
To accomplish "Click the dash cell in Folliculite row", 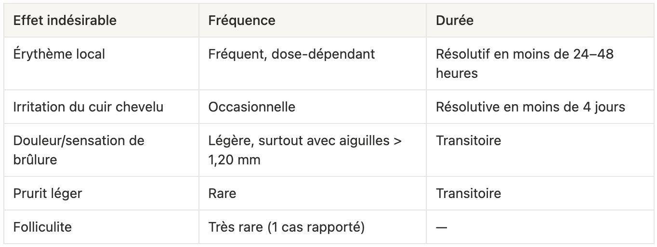I will tap(539, 227).
